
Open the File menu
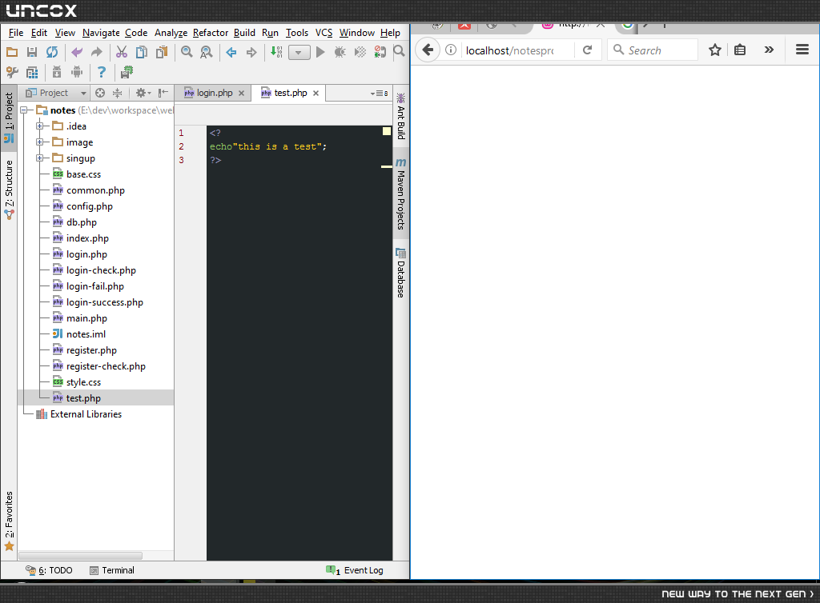pos(16,33)
